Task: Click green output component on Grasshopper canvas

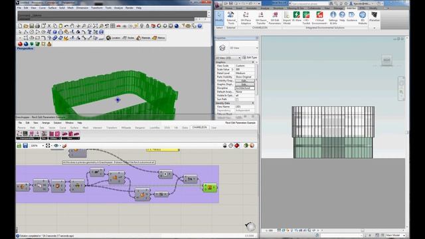Action: pyautogui.click(x=210, y=187)
